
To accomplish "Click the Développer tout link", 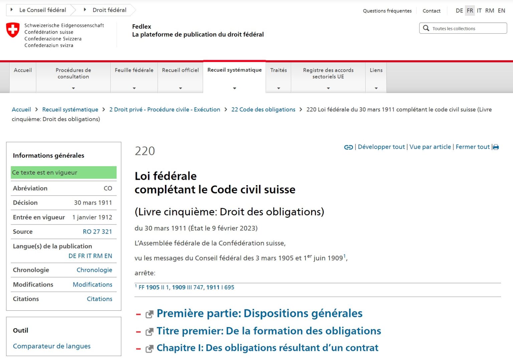I will pyautogui.click(x=381, y=147).
